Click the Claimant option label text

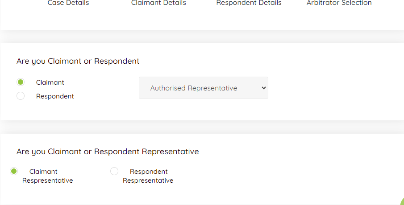(50, 82)
